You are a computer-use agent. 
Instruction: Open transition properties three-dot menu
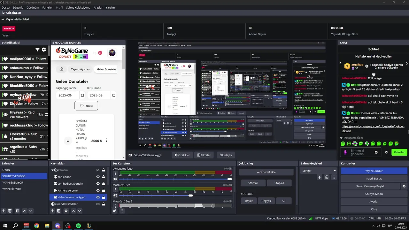coord(334,177)
